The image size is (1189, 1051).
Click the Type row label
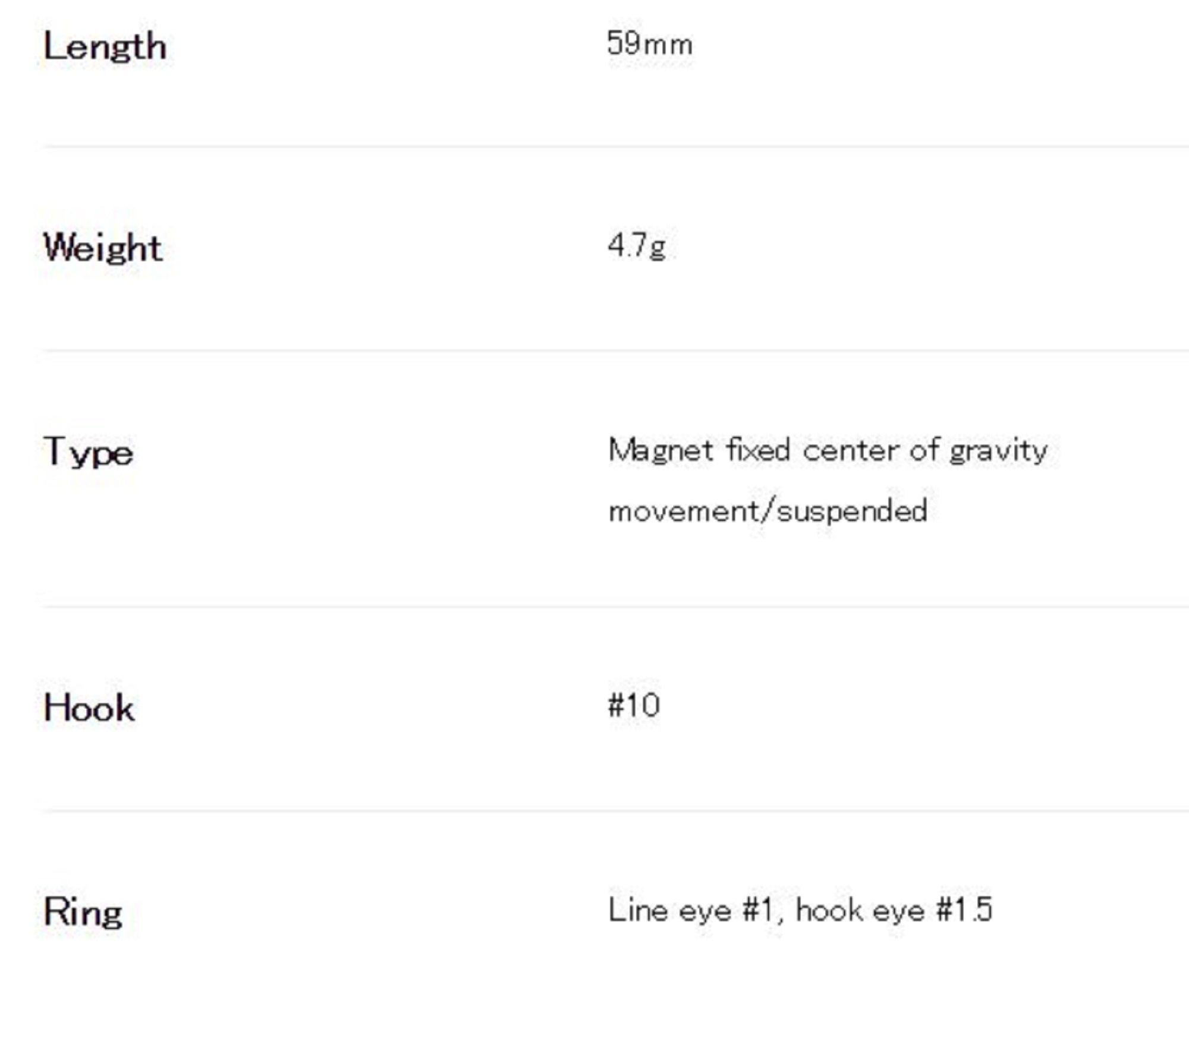[x=88, y=453]
